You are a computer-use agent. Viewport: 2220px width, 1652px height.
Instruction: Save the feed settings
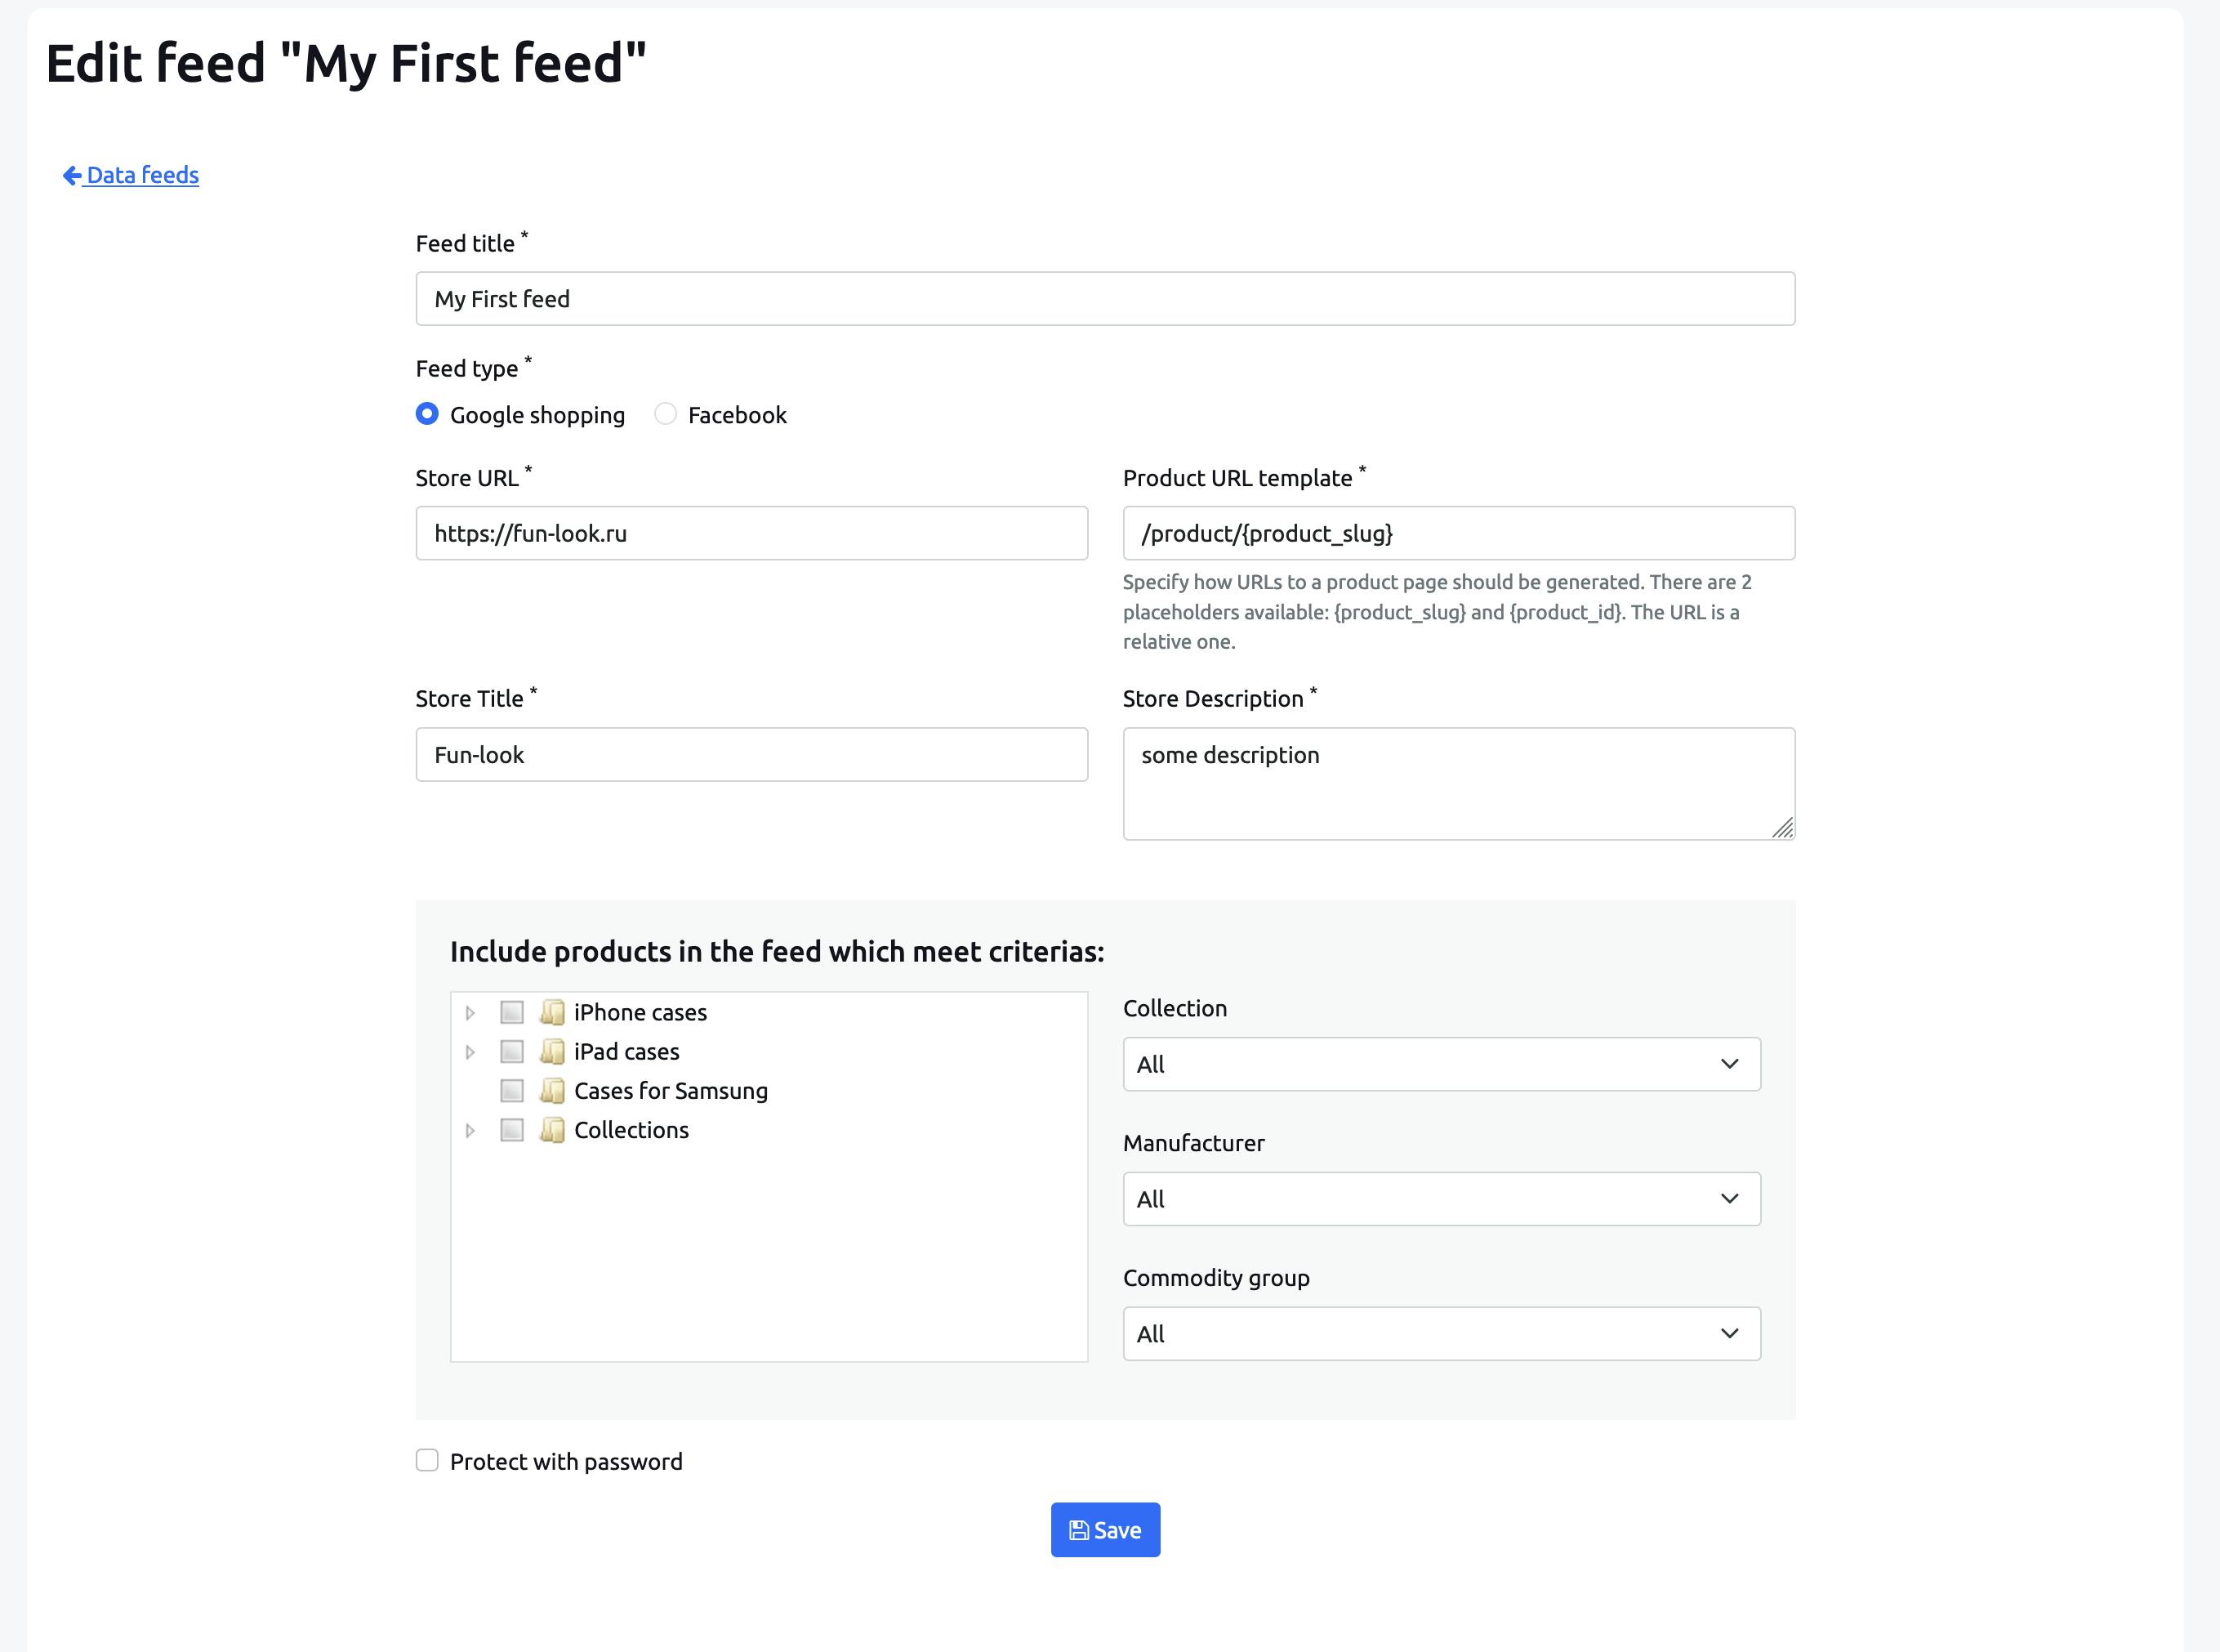[x=1104, y=1530]
